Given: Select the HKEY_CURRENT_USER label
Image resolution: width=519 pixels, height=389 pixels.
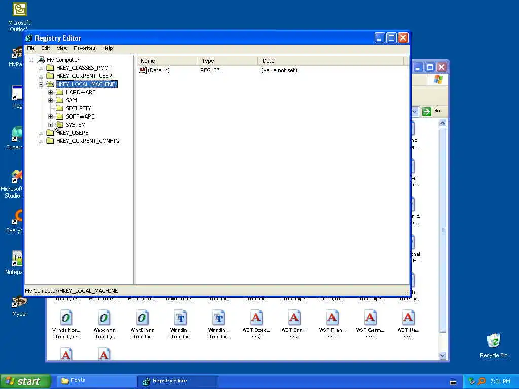Looking at the screenshot, I should coord(84,76).
